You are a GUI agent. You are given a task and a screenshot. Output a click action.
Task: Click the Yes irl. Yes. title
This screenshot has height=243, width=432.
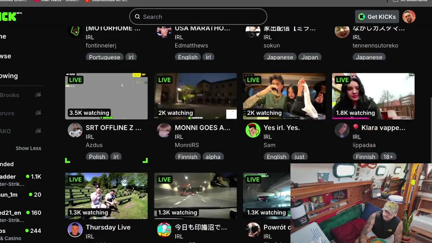(282, 128)
